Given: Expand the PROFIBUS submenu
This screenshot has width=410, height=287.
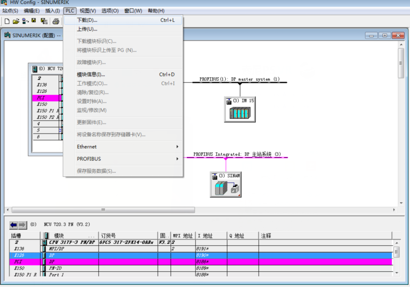Looking at the screenshot, I should click(123, 159).
